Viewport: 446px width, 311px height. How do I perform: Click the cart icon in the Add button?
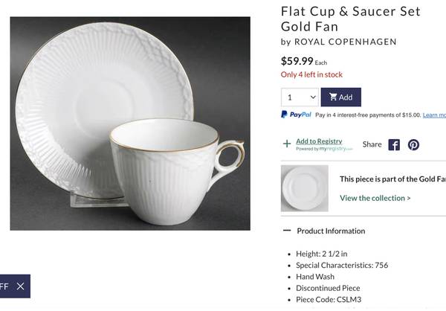pos(333,97)
